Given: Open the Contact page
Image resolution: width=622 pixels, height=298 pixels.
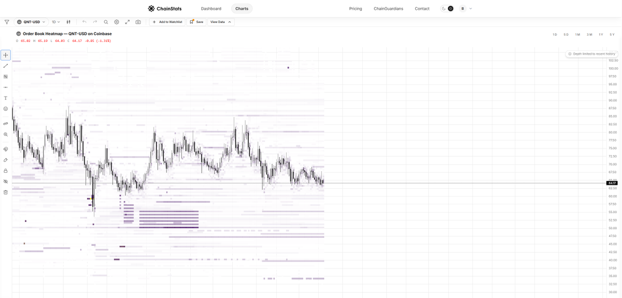Looking at the screenshot, I should pyautogui.click(x=422, y=9).
